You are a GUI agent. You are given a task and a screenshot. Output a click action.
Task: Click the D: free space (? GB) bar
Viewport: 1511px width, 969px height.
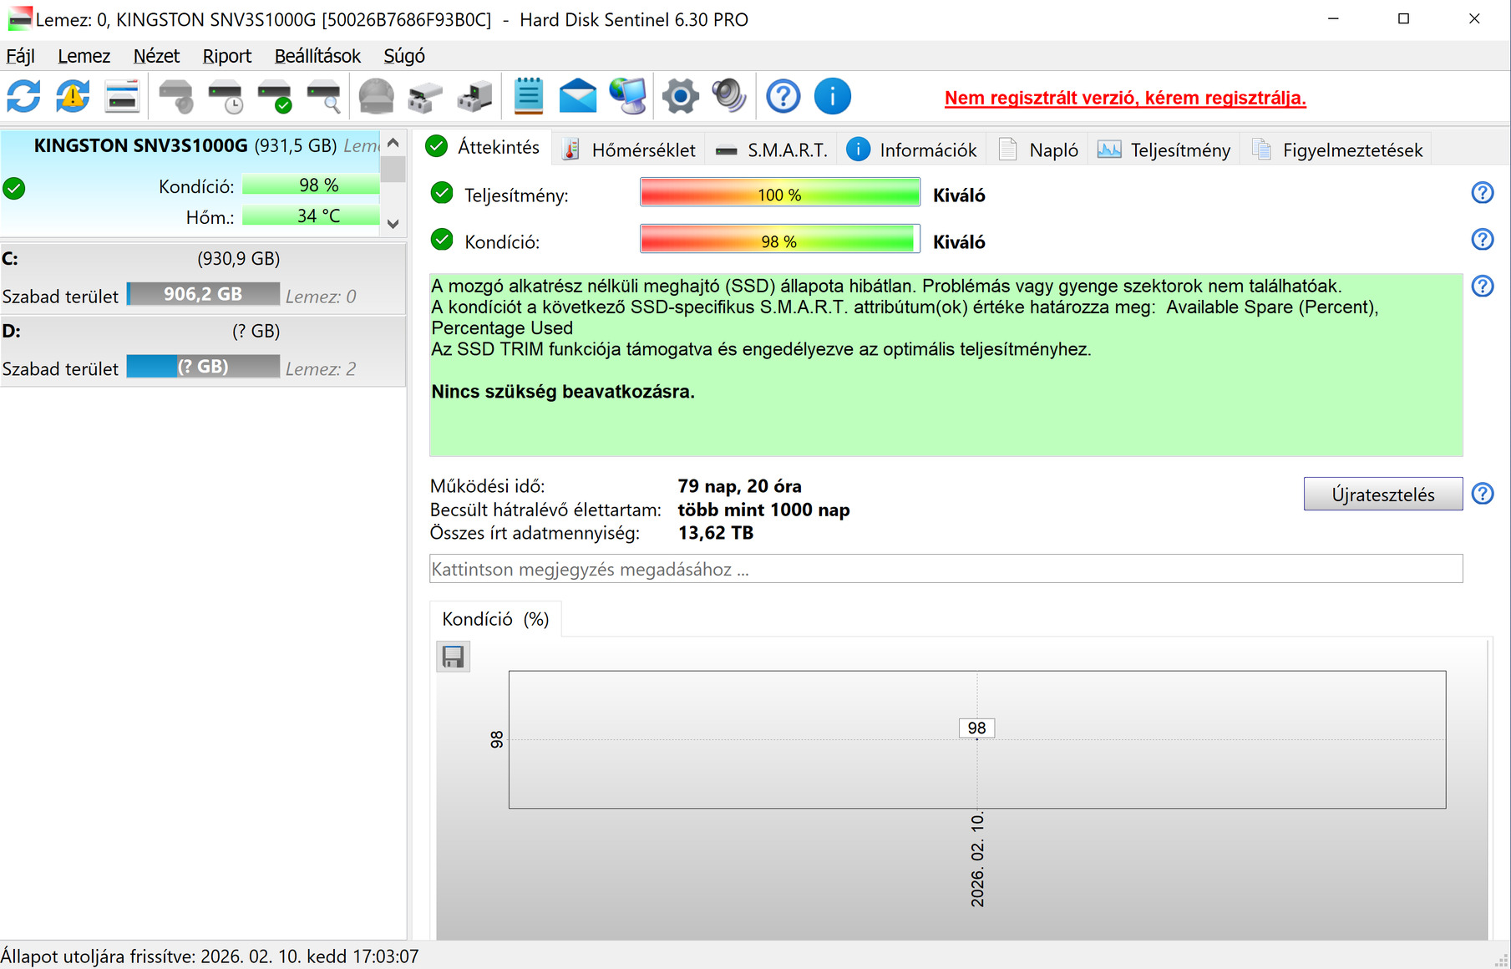point(203,367)
